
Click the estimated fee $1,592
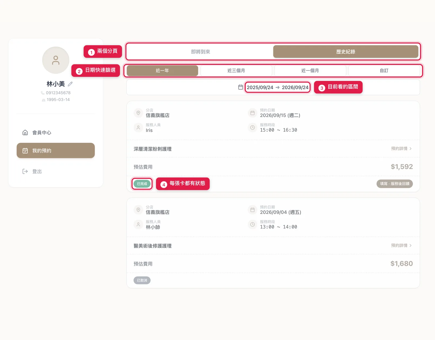[402, 167]
